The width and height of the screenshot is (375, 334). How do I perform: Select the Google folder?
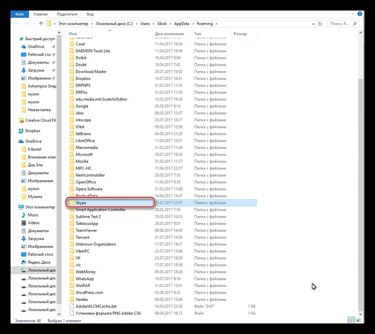[x=161, y=106]
